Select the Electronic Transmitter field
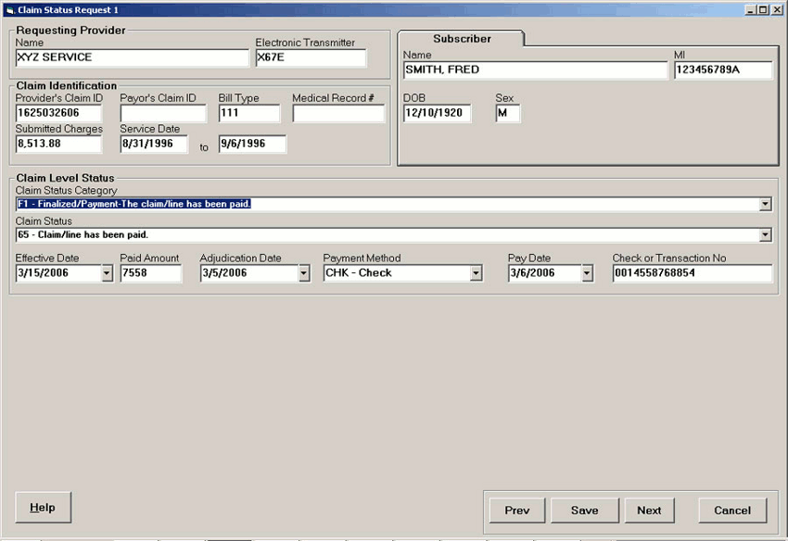Screen dimensions: 788x541 coord(311,57)
